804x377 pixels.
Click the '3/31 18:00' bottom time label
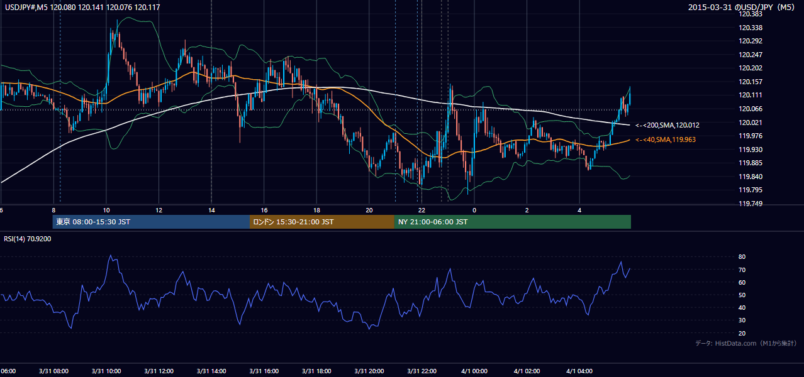click(x=316, y=371)
